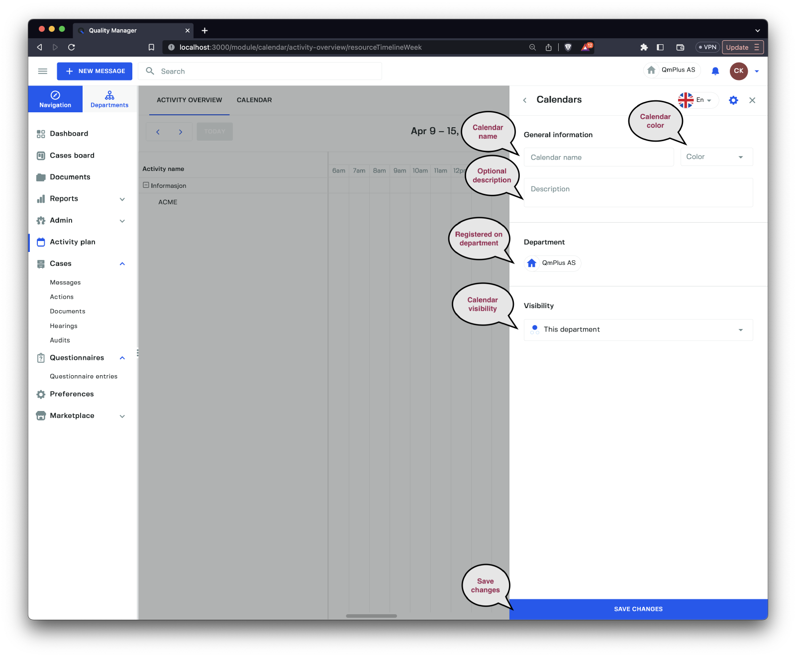Go back using Calendars panel arrow
Image resolution: width=796 pixels, height=657 pixels.
[x=525, y=100]
